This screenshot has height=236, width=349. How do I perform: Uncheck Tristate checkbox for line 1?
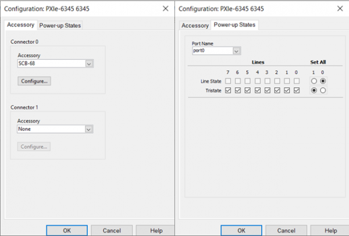tap(287, 91)
